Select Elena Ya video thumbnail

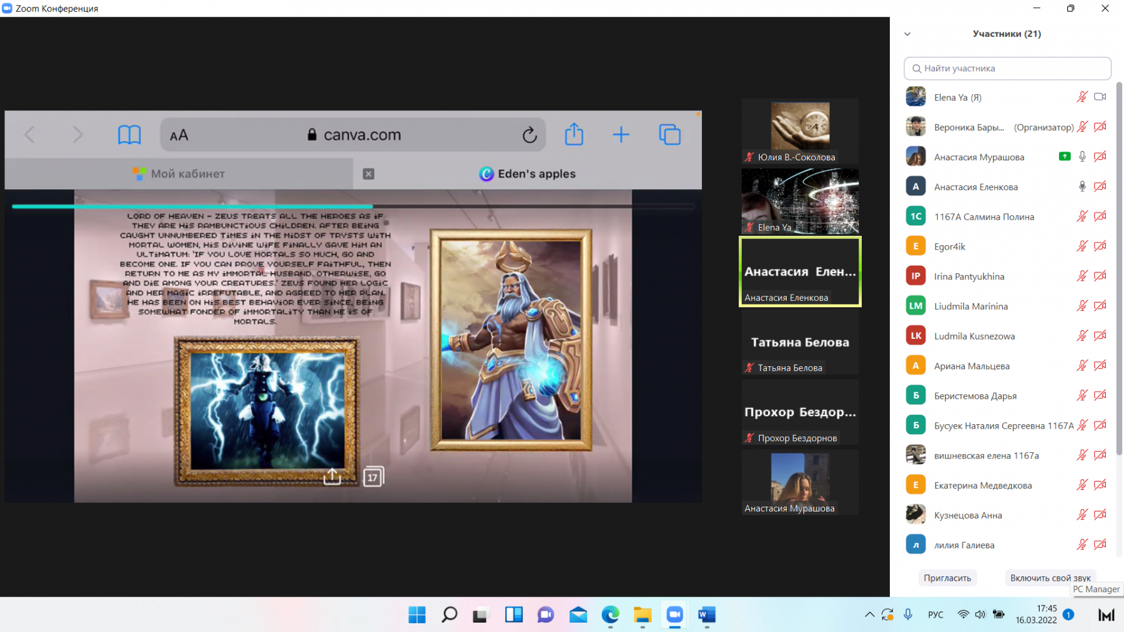tap(800, 202)
